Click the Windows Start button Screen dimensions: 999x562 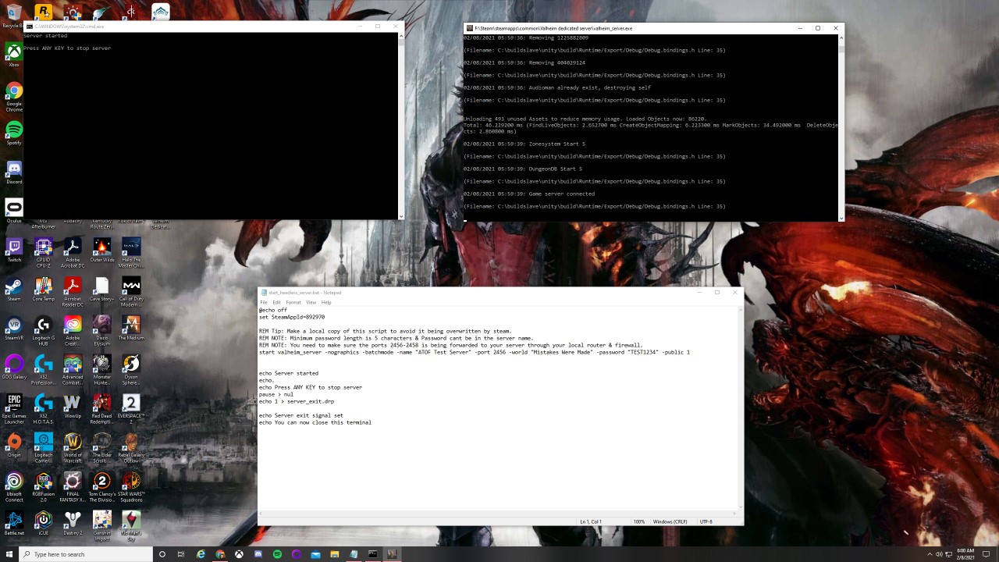[8, 554]
